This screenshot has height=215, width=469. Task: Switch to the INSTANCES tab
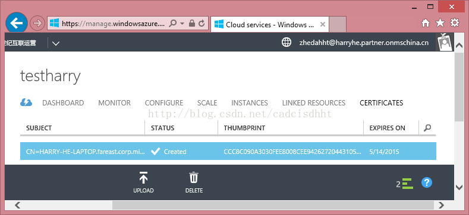point(250,103)
